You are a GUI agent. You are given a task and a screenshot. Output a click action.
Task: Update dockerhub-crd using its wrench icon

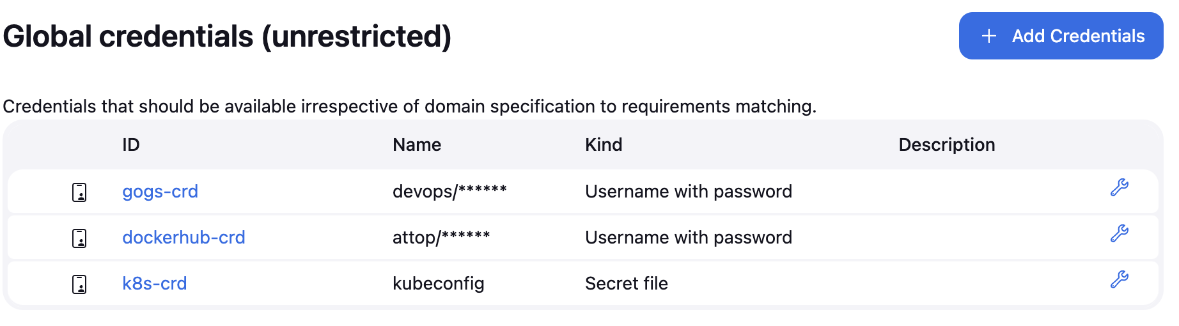(1119, 233)
